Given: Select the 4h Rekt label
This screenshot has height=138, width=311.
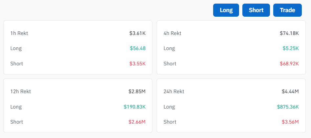Looking at the screenshot, I should click(x=172, y=33).
